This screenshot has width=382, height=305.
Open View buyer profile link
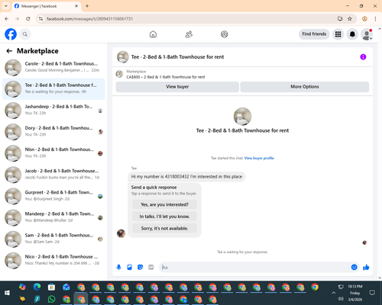(259, 158)
